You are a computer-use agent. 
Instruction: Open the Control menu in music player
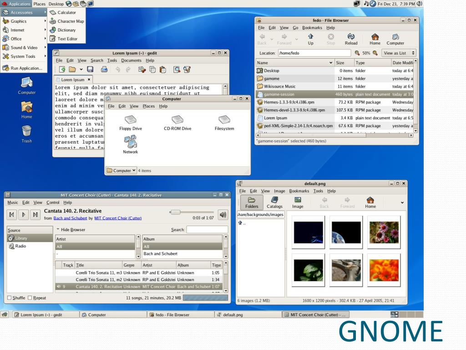coord(53,202)
